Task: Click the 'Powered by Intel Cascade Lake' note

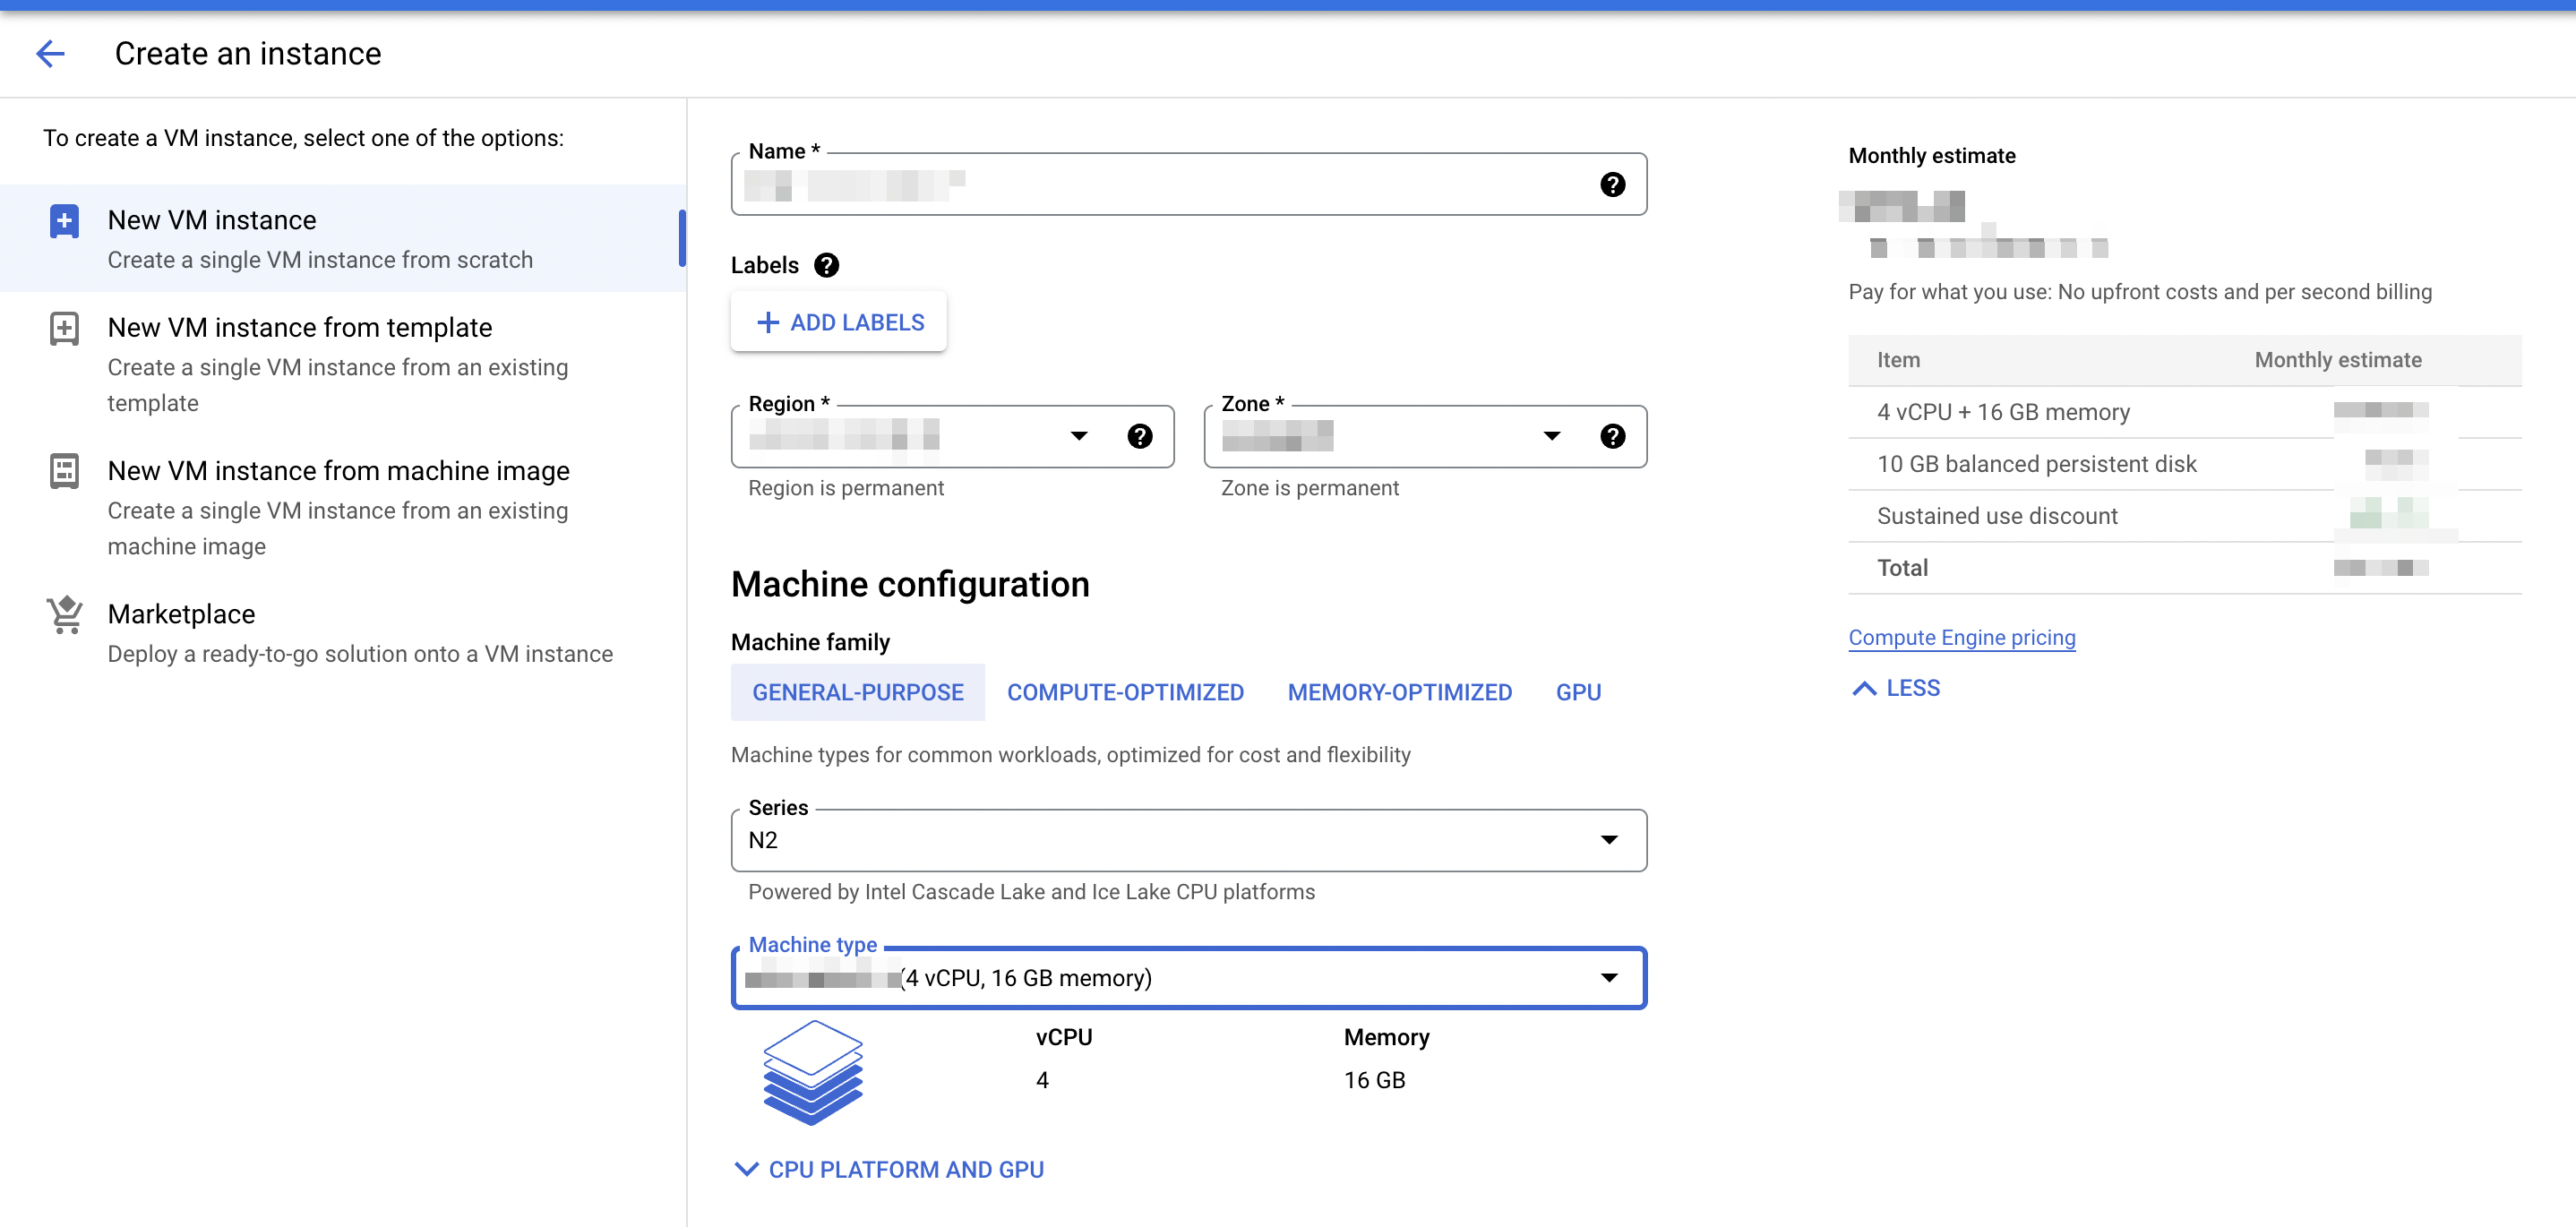Action: coord(1031,892)
